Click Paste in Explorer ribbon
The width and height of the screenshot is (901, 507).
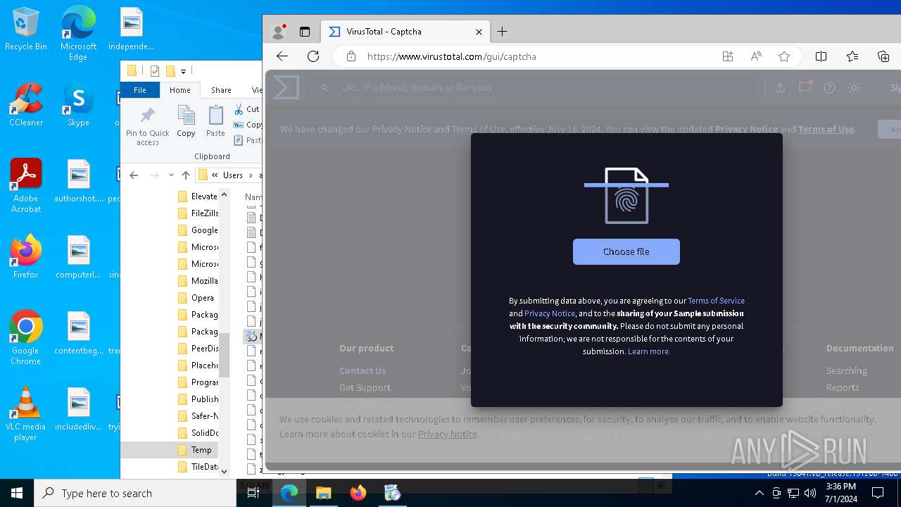(x=215, y=121)
